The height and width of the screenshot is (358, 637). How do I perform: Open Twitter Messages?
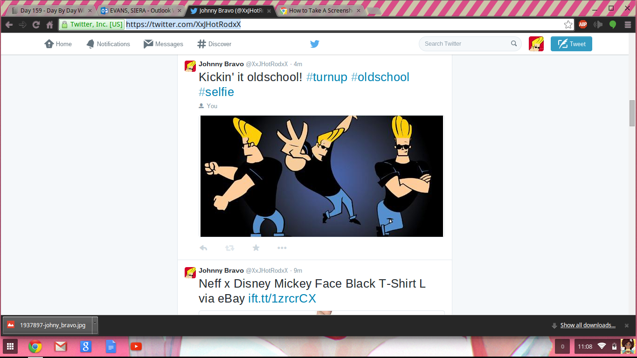tap(163, 44)
